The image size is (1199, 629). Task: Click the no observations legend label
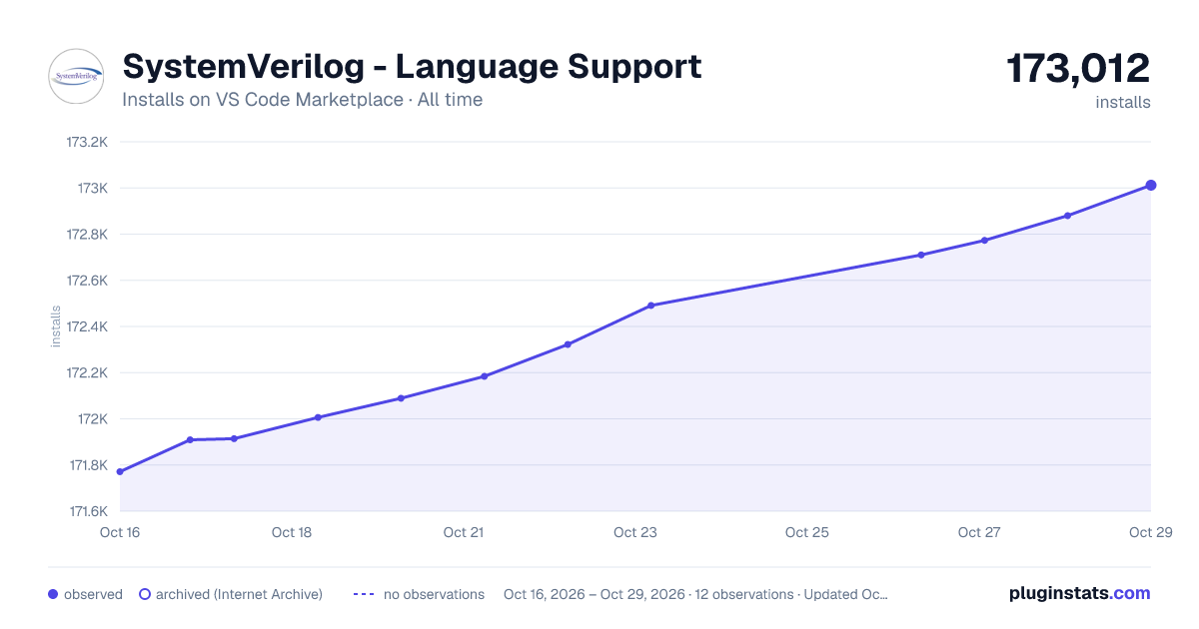434,594
